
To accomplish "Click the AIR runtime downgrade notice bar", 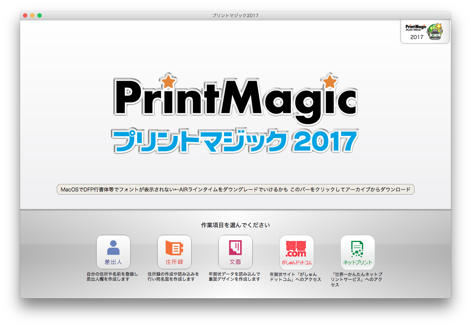I will 235,189.
